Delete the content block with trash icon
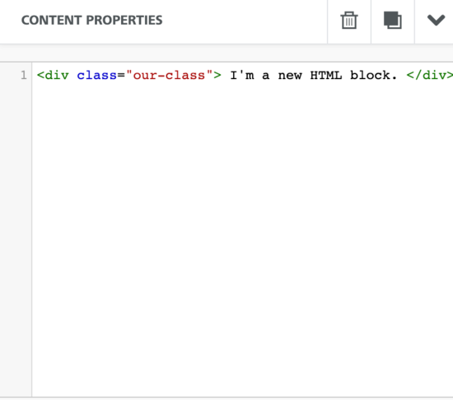453x400 pixels. (349, 21)
